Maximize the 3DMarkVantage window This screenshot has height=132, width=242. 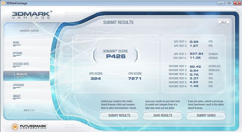(229, 3)
